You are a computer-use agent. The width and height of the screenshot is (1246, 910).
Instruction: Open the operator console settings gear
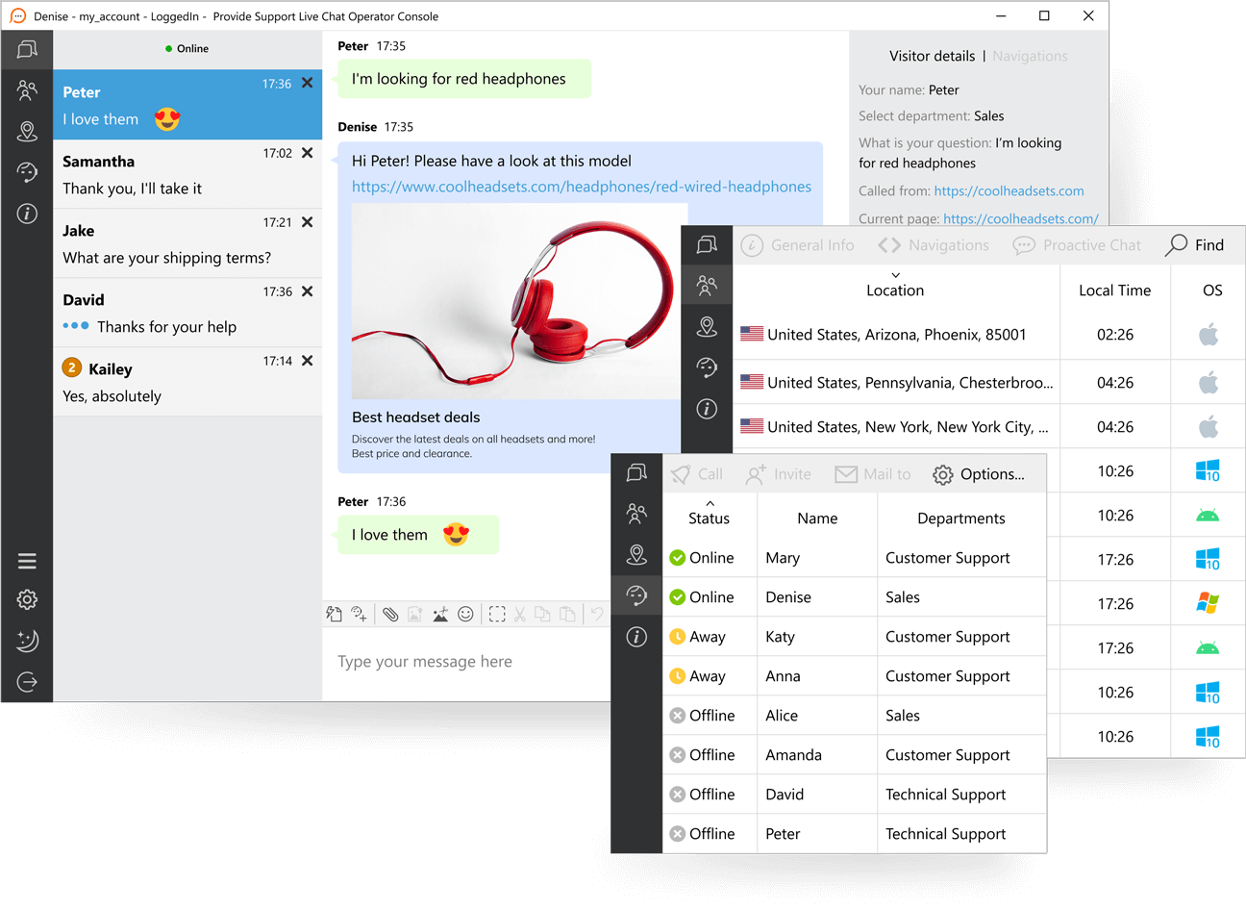[27, 599]
